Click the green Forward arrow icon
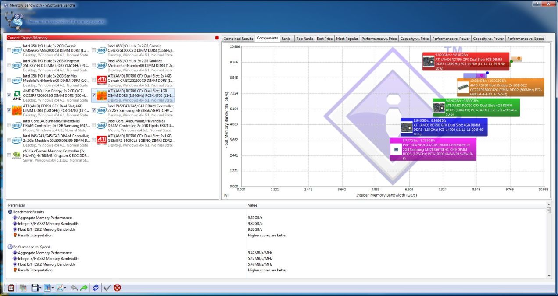Image resolution: width=558 pixels, height=296 pixels. (84, 288)
